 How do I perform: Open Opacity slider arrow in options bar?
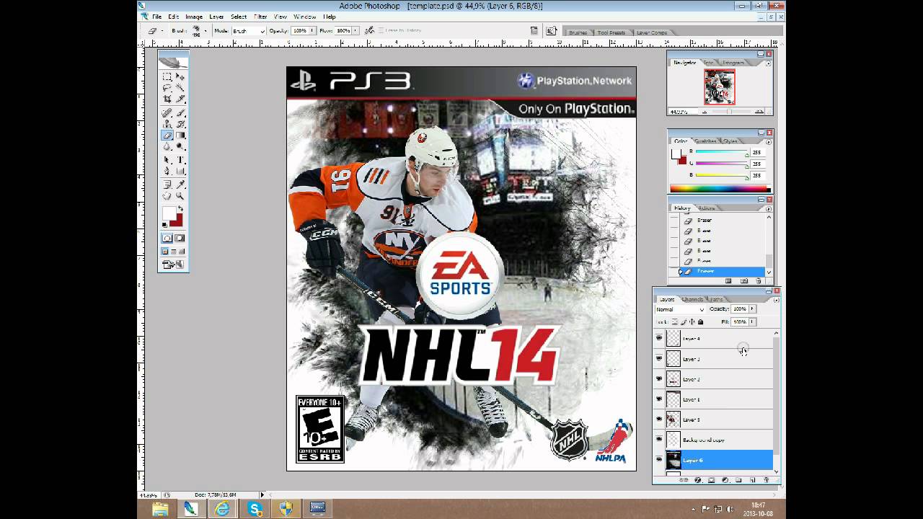coord(312,31)
